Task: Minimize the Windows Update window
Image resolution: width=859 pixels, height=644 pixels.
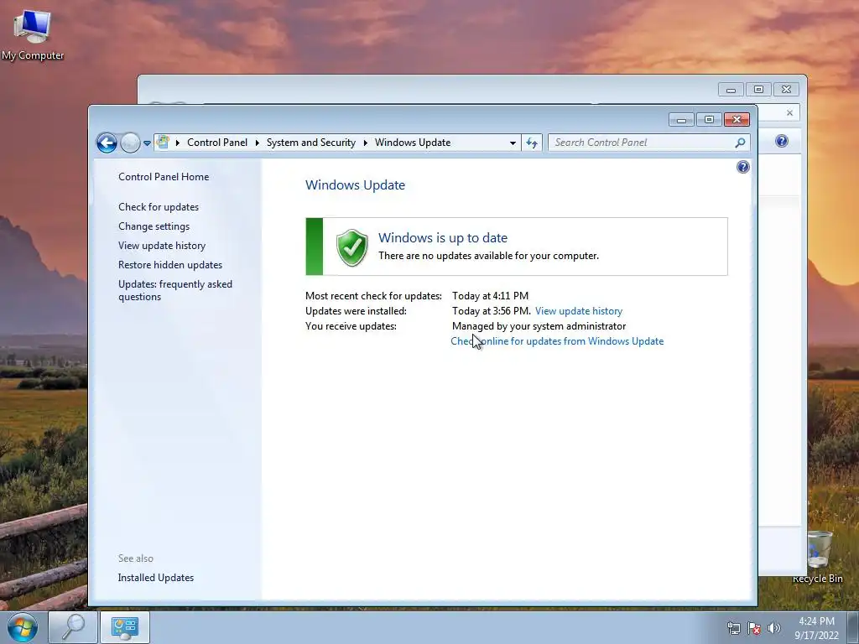Action: pyautogui.click(x=681, y=120)
